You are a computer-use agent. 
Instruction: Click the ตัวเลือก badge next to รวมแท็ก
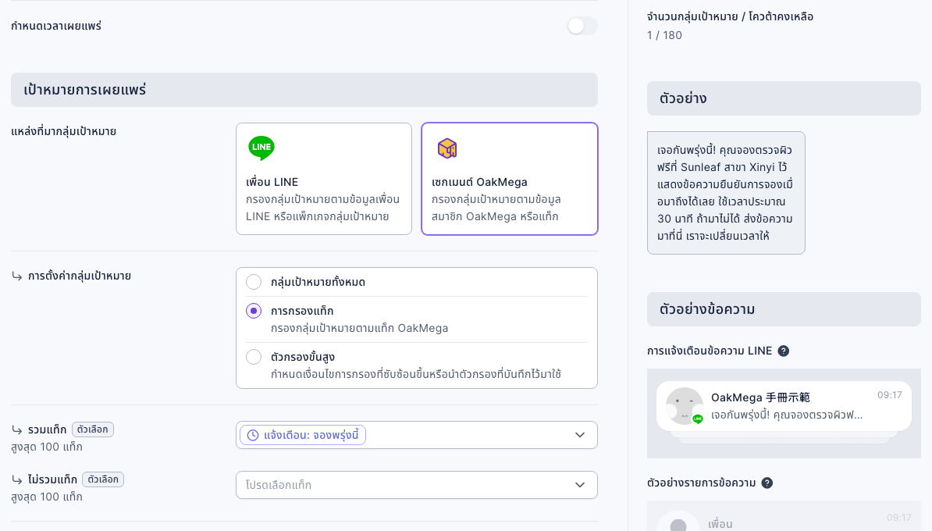pos(93,429)
